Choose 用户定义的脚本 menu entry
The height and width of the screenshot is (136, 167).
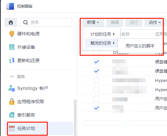point(140,46)
